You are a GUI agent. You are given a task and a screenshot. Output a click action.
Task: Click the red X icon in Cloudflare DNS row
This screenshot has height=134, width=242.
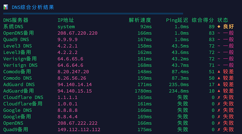click(x=219, y=98)
